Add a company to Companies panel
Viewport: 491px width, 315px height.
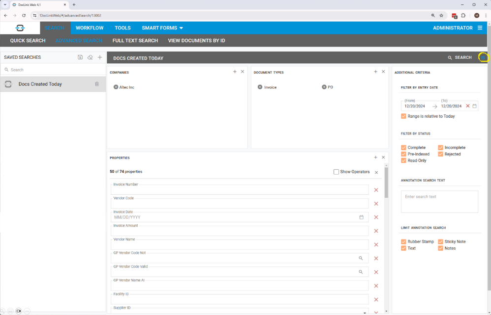pos(235,72)
